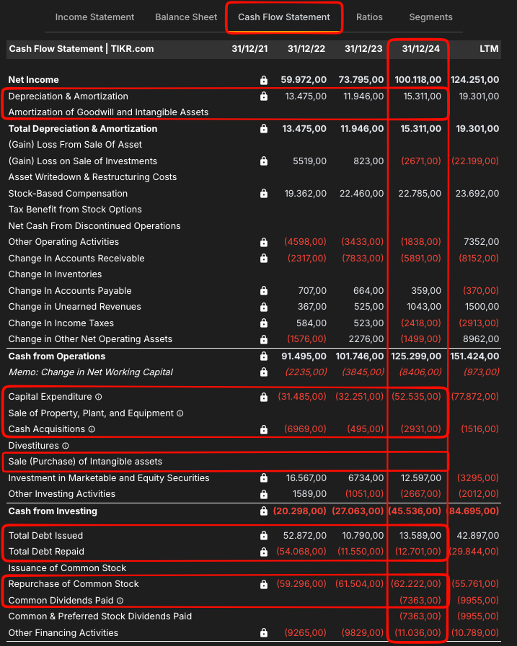Open the Balance Sheet tab
Screen dimensions: 517x646
pos(186,17)
